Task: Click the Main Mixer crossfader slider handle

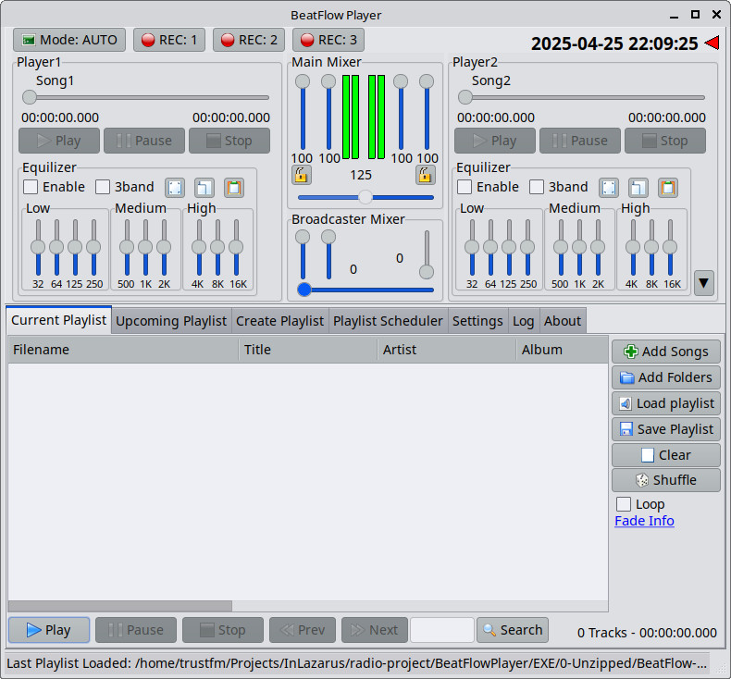Action: pyautogui.click(x=365, y=197)
